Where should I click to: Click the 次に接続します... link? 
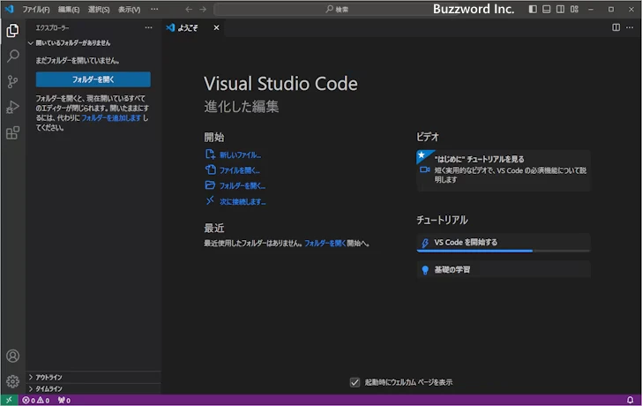pyautogui.click(x=243, y=201)
